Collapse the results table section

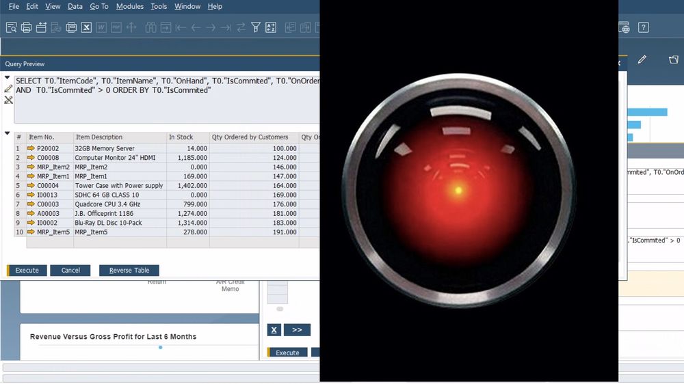click(x=8, y=133)
